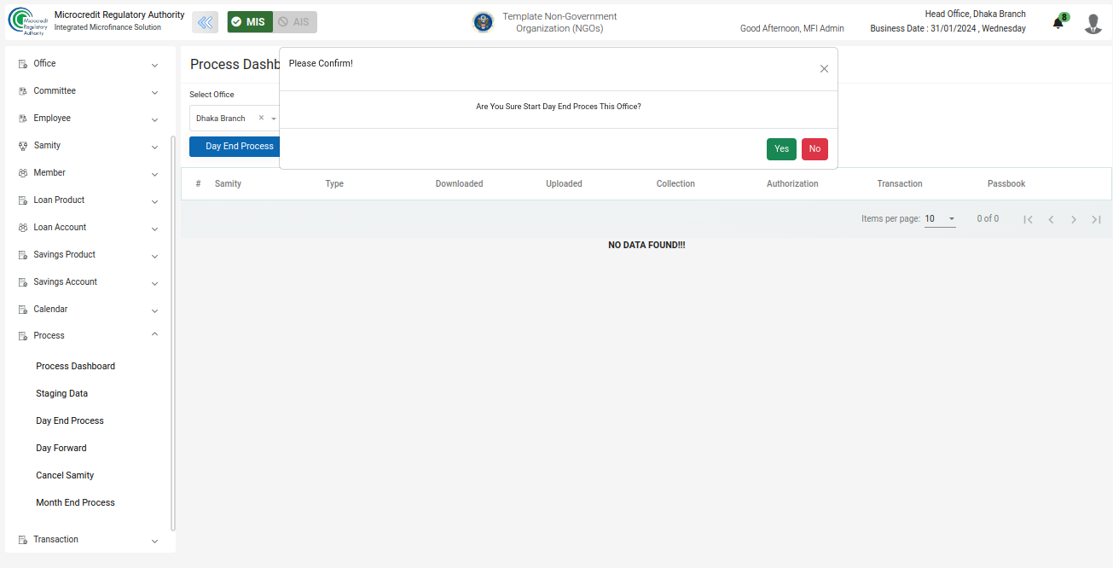Open Month End Process menu item
This screenshot has height=568, width=1113.
[75, 503]
